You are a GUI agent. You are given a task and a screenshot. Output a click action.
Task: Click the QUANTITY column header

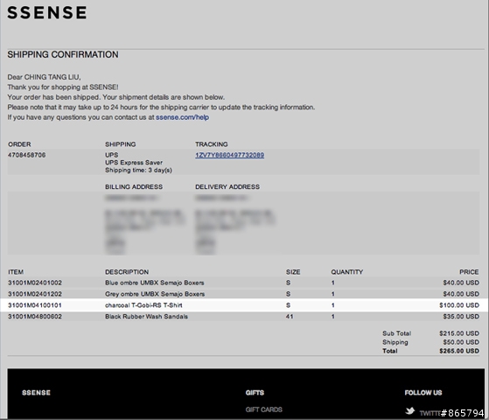pyautogui.click(x=347, y=272)
